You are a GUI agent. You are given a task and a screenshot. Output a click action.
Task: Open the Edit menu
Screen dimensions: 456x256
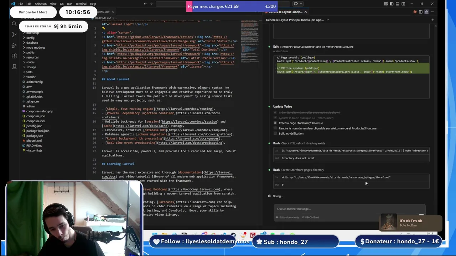point(29,4)
